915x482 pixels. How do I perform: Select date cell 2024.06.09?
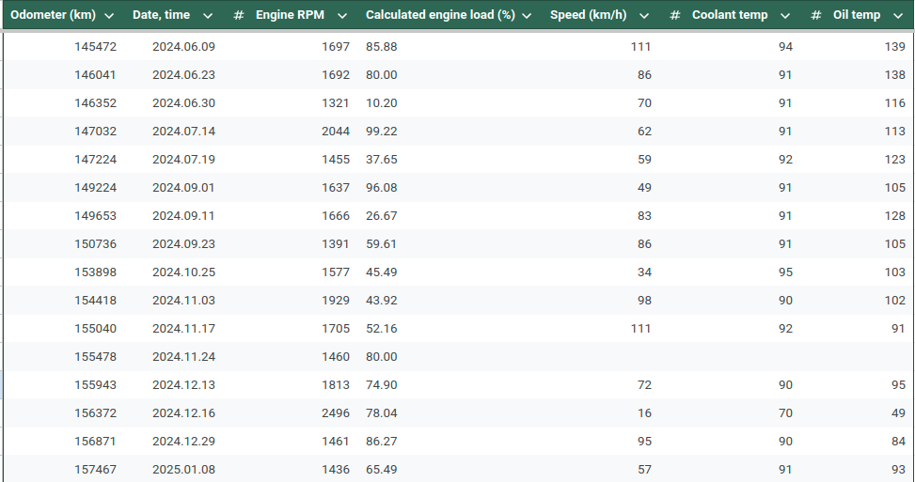click(183, 47)
